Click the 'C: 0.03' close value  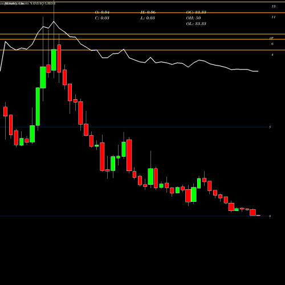click(x=102, y=18)
